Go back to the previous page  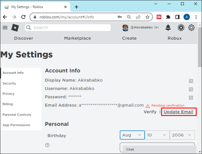coord(5,17)
